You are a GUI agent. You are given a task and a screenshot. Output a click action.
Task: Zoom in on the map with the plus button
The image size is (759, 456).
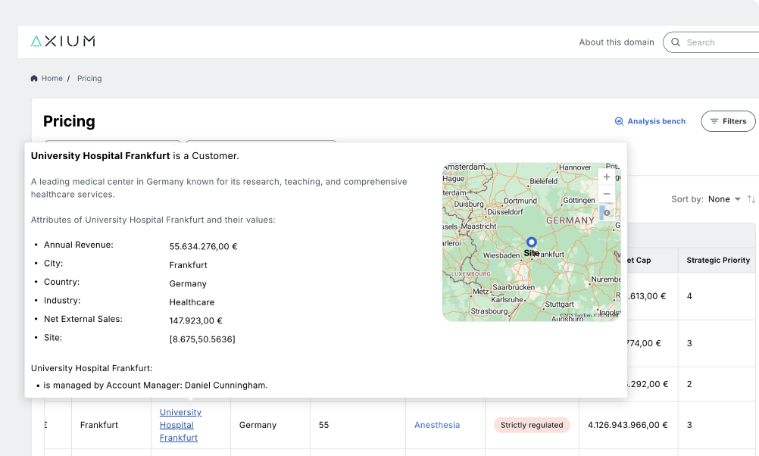[607, 177]
